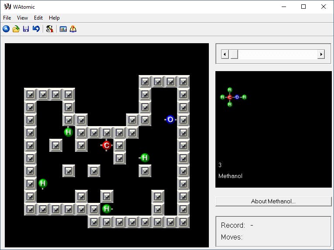This screenshot has height=250, width=334.
Task: Click About Methanol button
Action: pyautogui.click(x=273, y=201)
